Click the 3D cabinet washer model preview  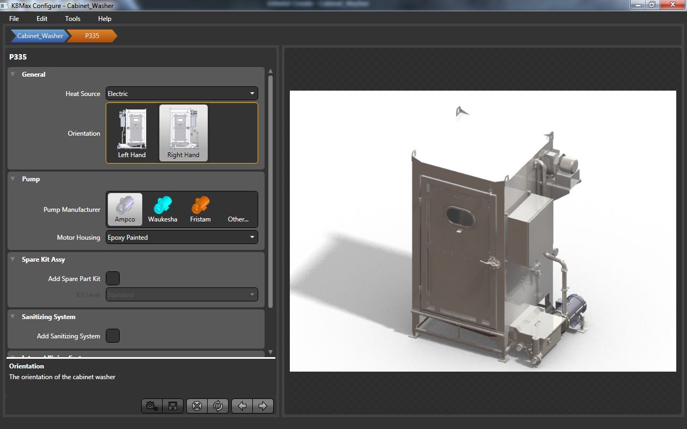(483, 231)
